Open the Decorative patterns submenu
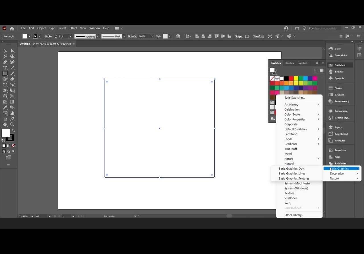This screenshot has width=364, height=254. 342,174
